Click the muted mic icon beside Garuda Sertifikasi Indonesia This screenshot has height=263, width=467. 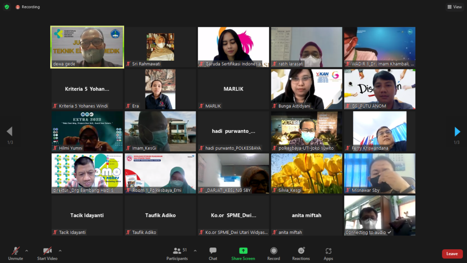click(x=202, y=64)
